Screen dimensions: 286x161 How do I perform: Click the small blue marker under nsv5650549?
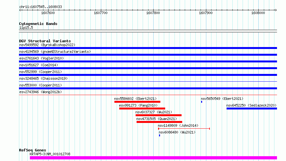coord(201,102)
